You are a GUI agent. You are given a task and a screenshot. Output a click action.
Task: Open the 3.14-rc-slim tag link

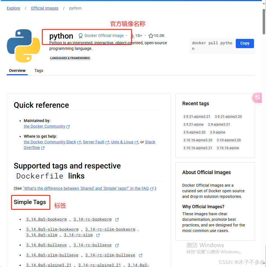(x=78, y=235)
